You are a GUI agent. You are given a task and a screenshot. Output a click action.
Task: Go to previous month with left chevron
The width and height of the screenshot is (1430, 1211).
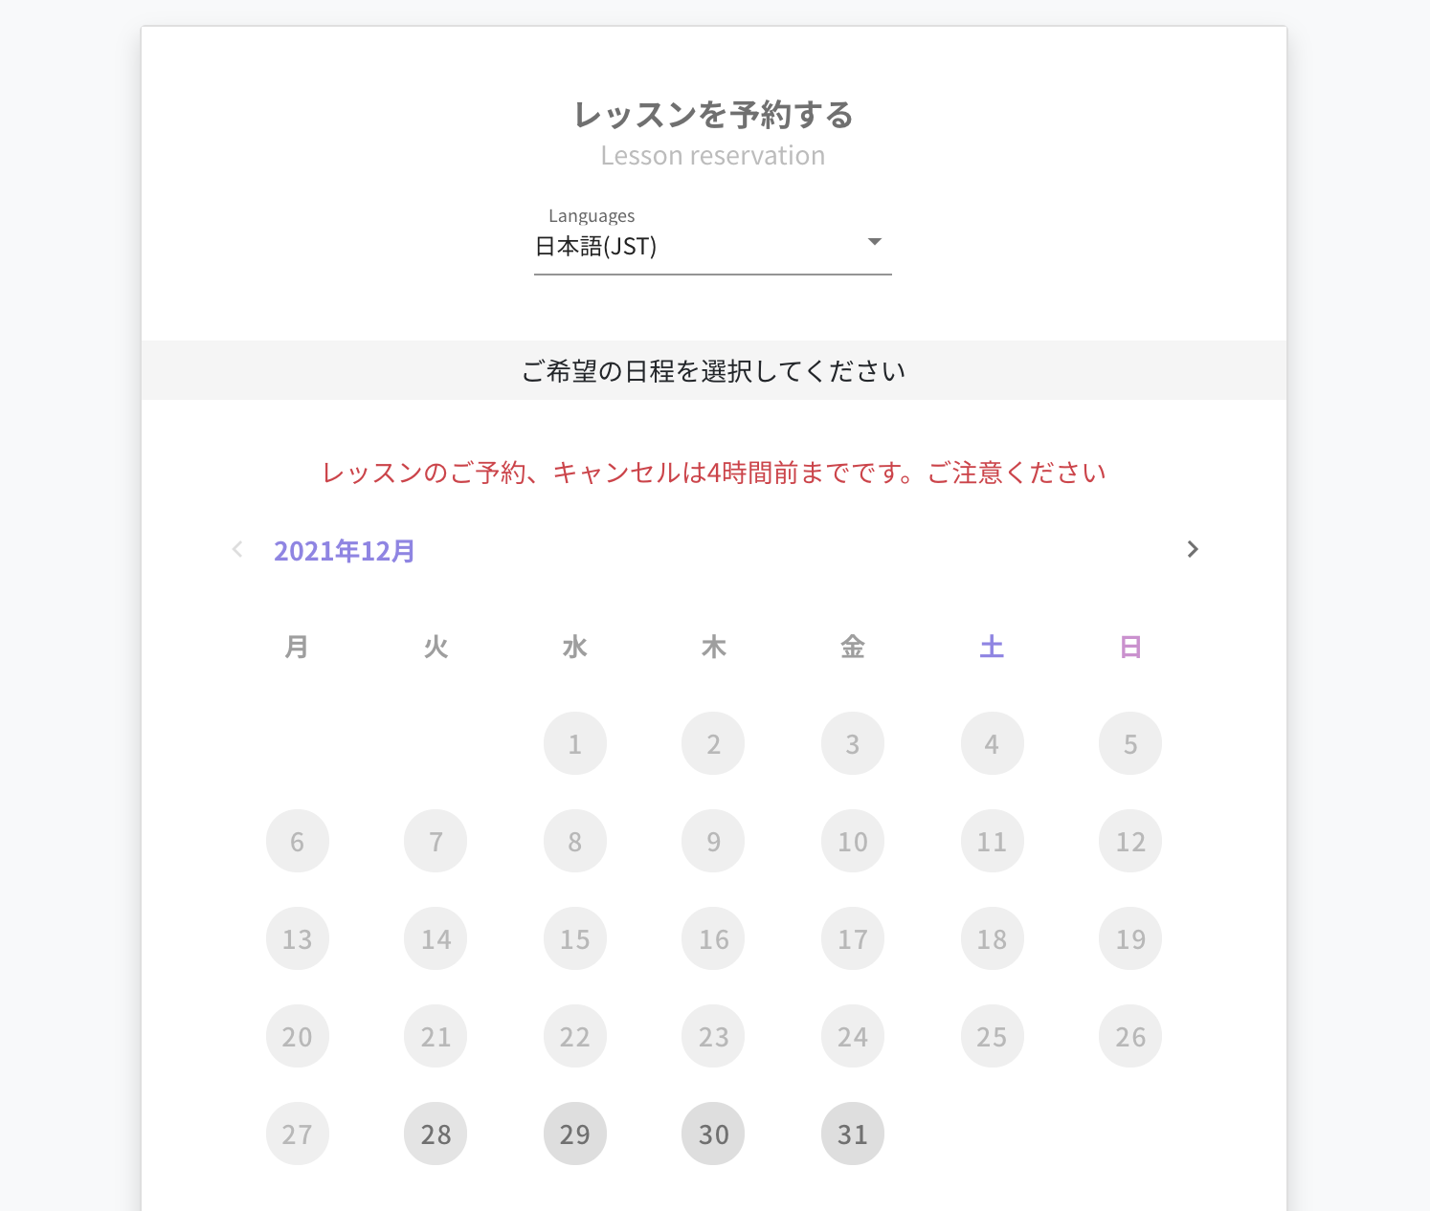237,549
